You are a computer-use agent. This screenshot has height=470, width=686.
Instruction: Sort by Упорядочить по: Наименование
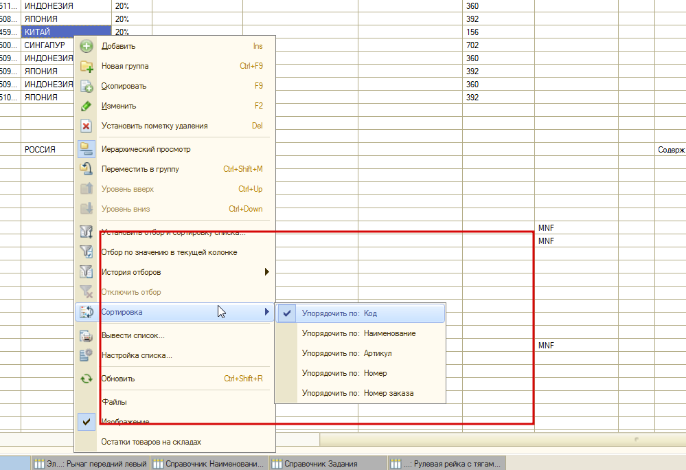[360, 333]
